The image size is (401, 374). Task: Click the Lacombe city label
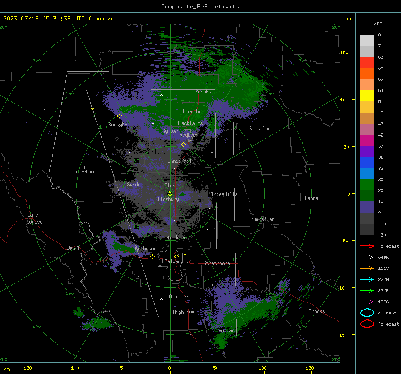[x=192, y=112]
